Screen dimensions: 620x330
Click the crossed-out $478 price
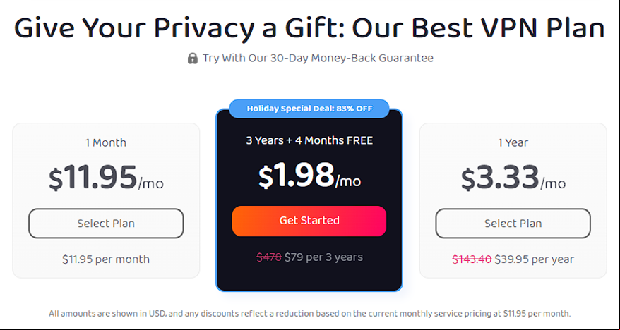(x=269, y=257)
